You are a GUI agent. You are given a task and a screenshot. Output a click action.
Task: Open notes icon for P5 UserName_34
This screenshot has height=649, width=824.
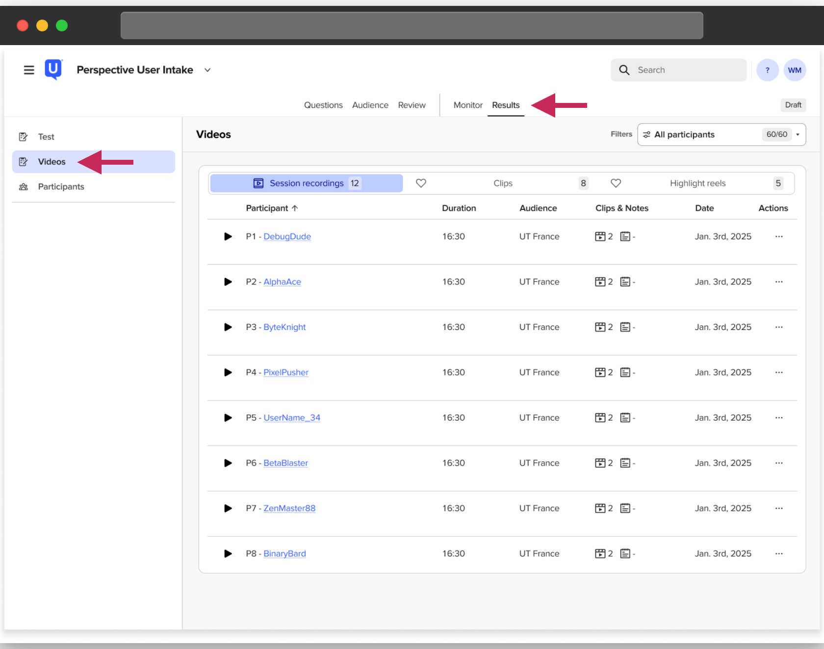pyautogui.click(x=625, y=418)
